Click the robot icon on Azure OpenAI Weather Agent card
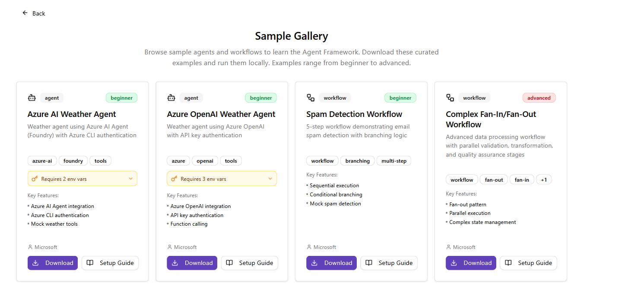Image resolution: width=631 pixels, height=293 pixels. (171, 98)
